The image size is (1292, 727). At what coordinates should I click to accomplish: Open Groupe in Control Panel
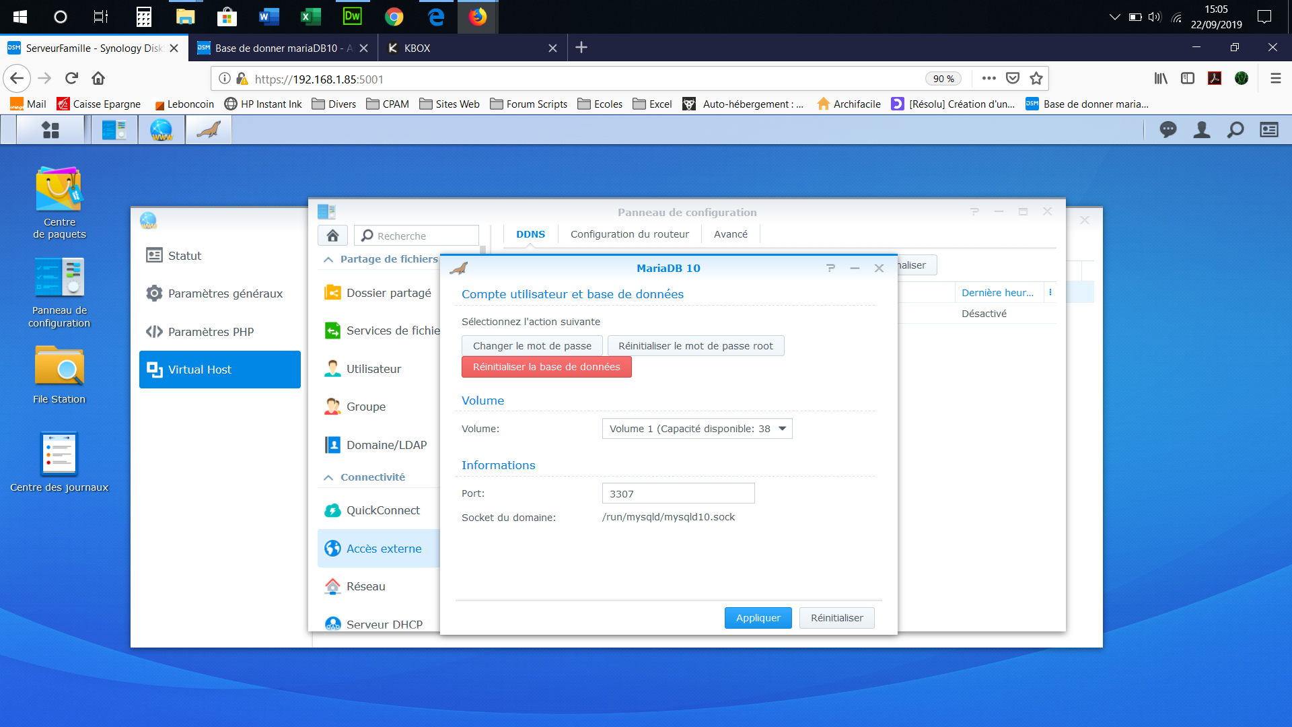click(378, 407)
